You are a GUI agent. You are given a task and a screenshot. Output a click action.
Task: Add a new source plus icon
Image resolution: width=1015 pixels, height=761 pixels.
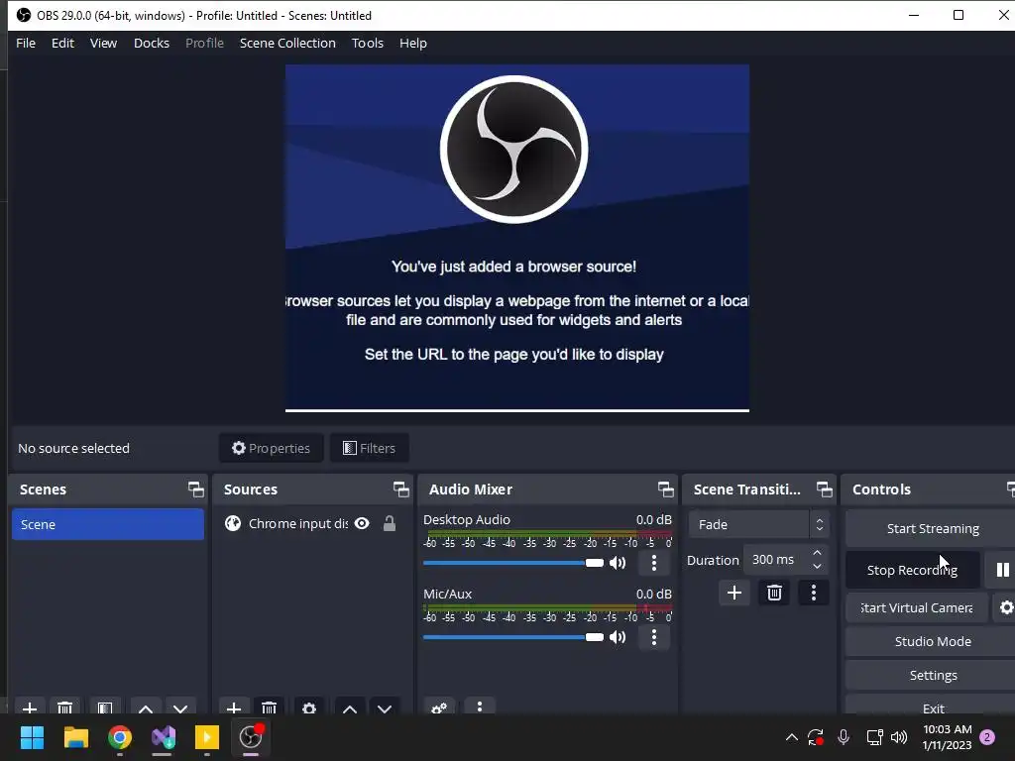point(234,707)
